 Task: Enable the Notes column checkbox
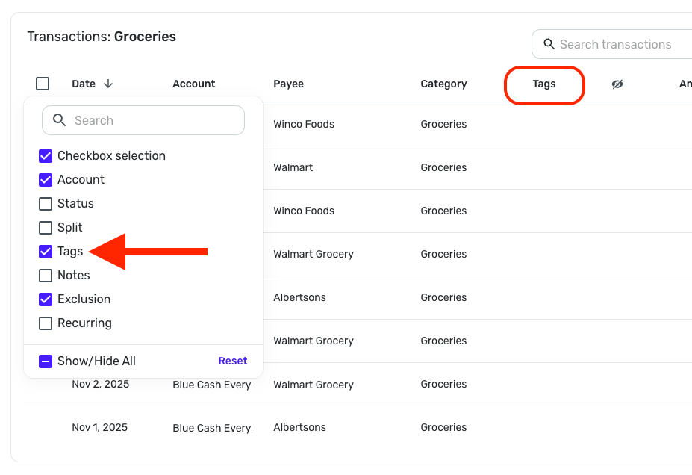click(x=46, y=276)
